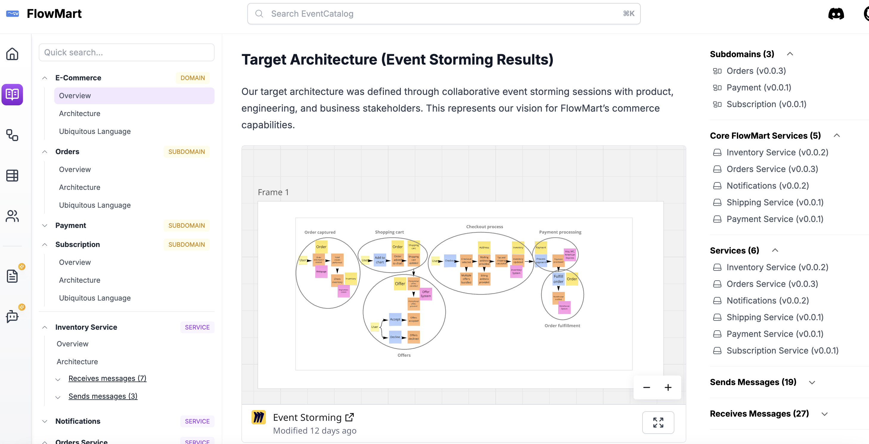Screen dimensions: 869x444
Task: Select Ubiquitous Language under E-Commerce
Action: coord(95,131)
